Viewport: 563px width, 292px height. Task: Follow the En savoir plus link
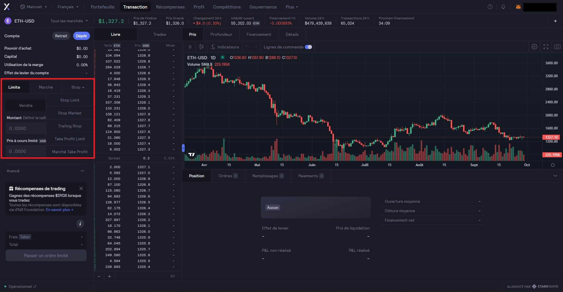[x=59, y=210]
